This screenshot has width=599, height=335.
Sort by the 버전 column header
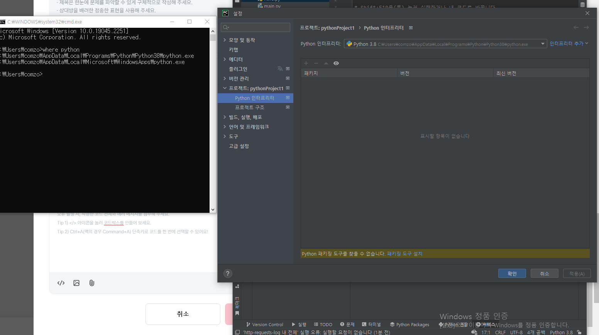pyautogui.click(x=445, y=73)
